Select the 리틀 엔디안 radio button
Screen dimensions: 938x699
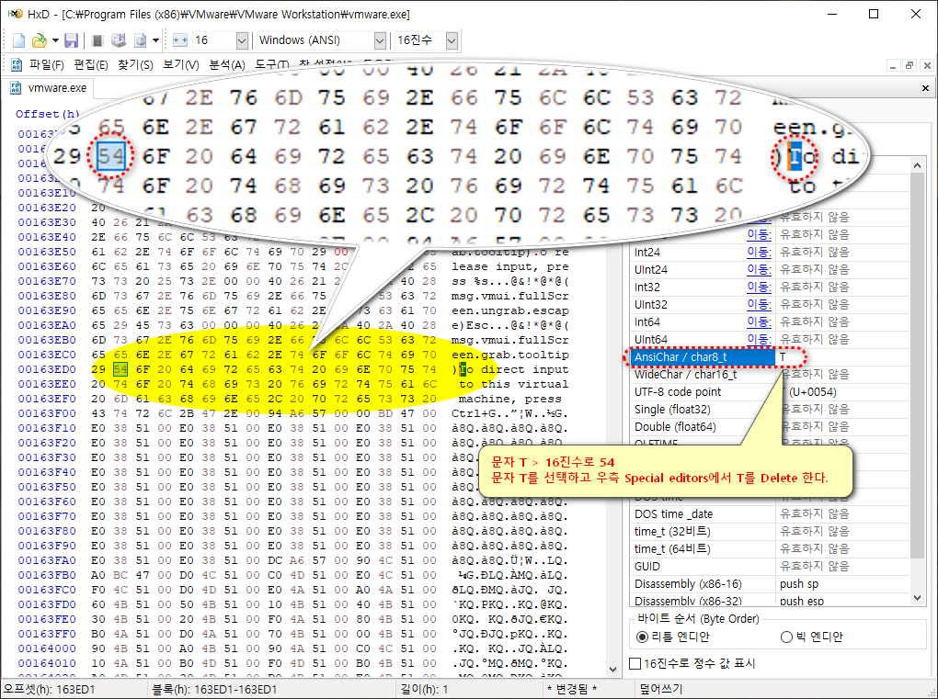pyautogui.click(x=643, y=637)
